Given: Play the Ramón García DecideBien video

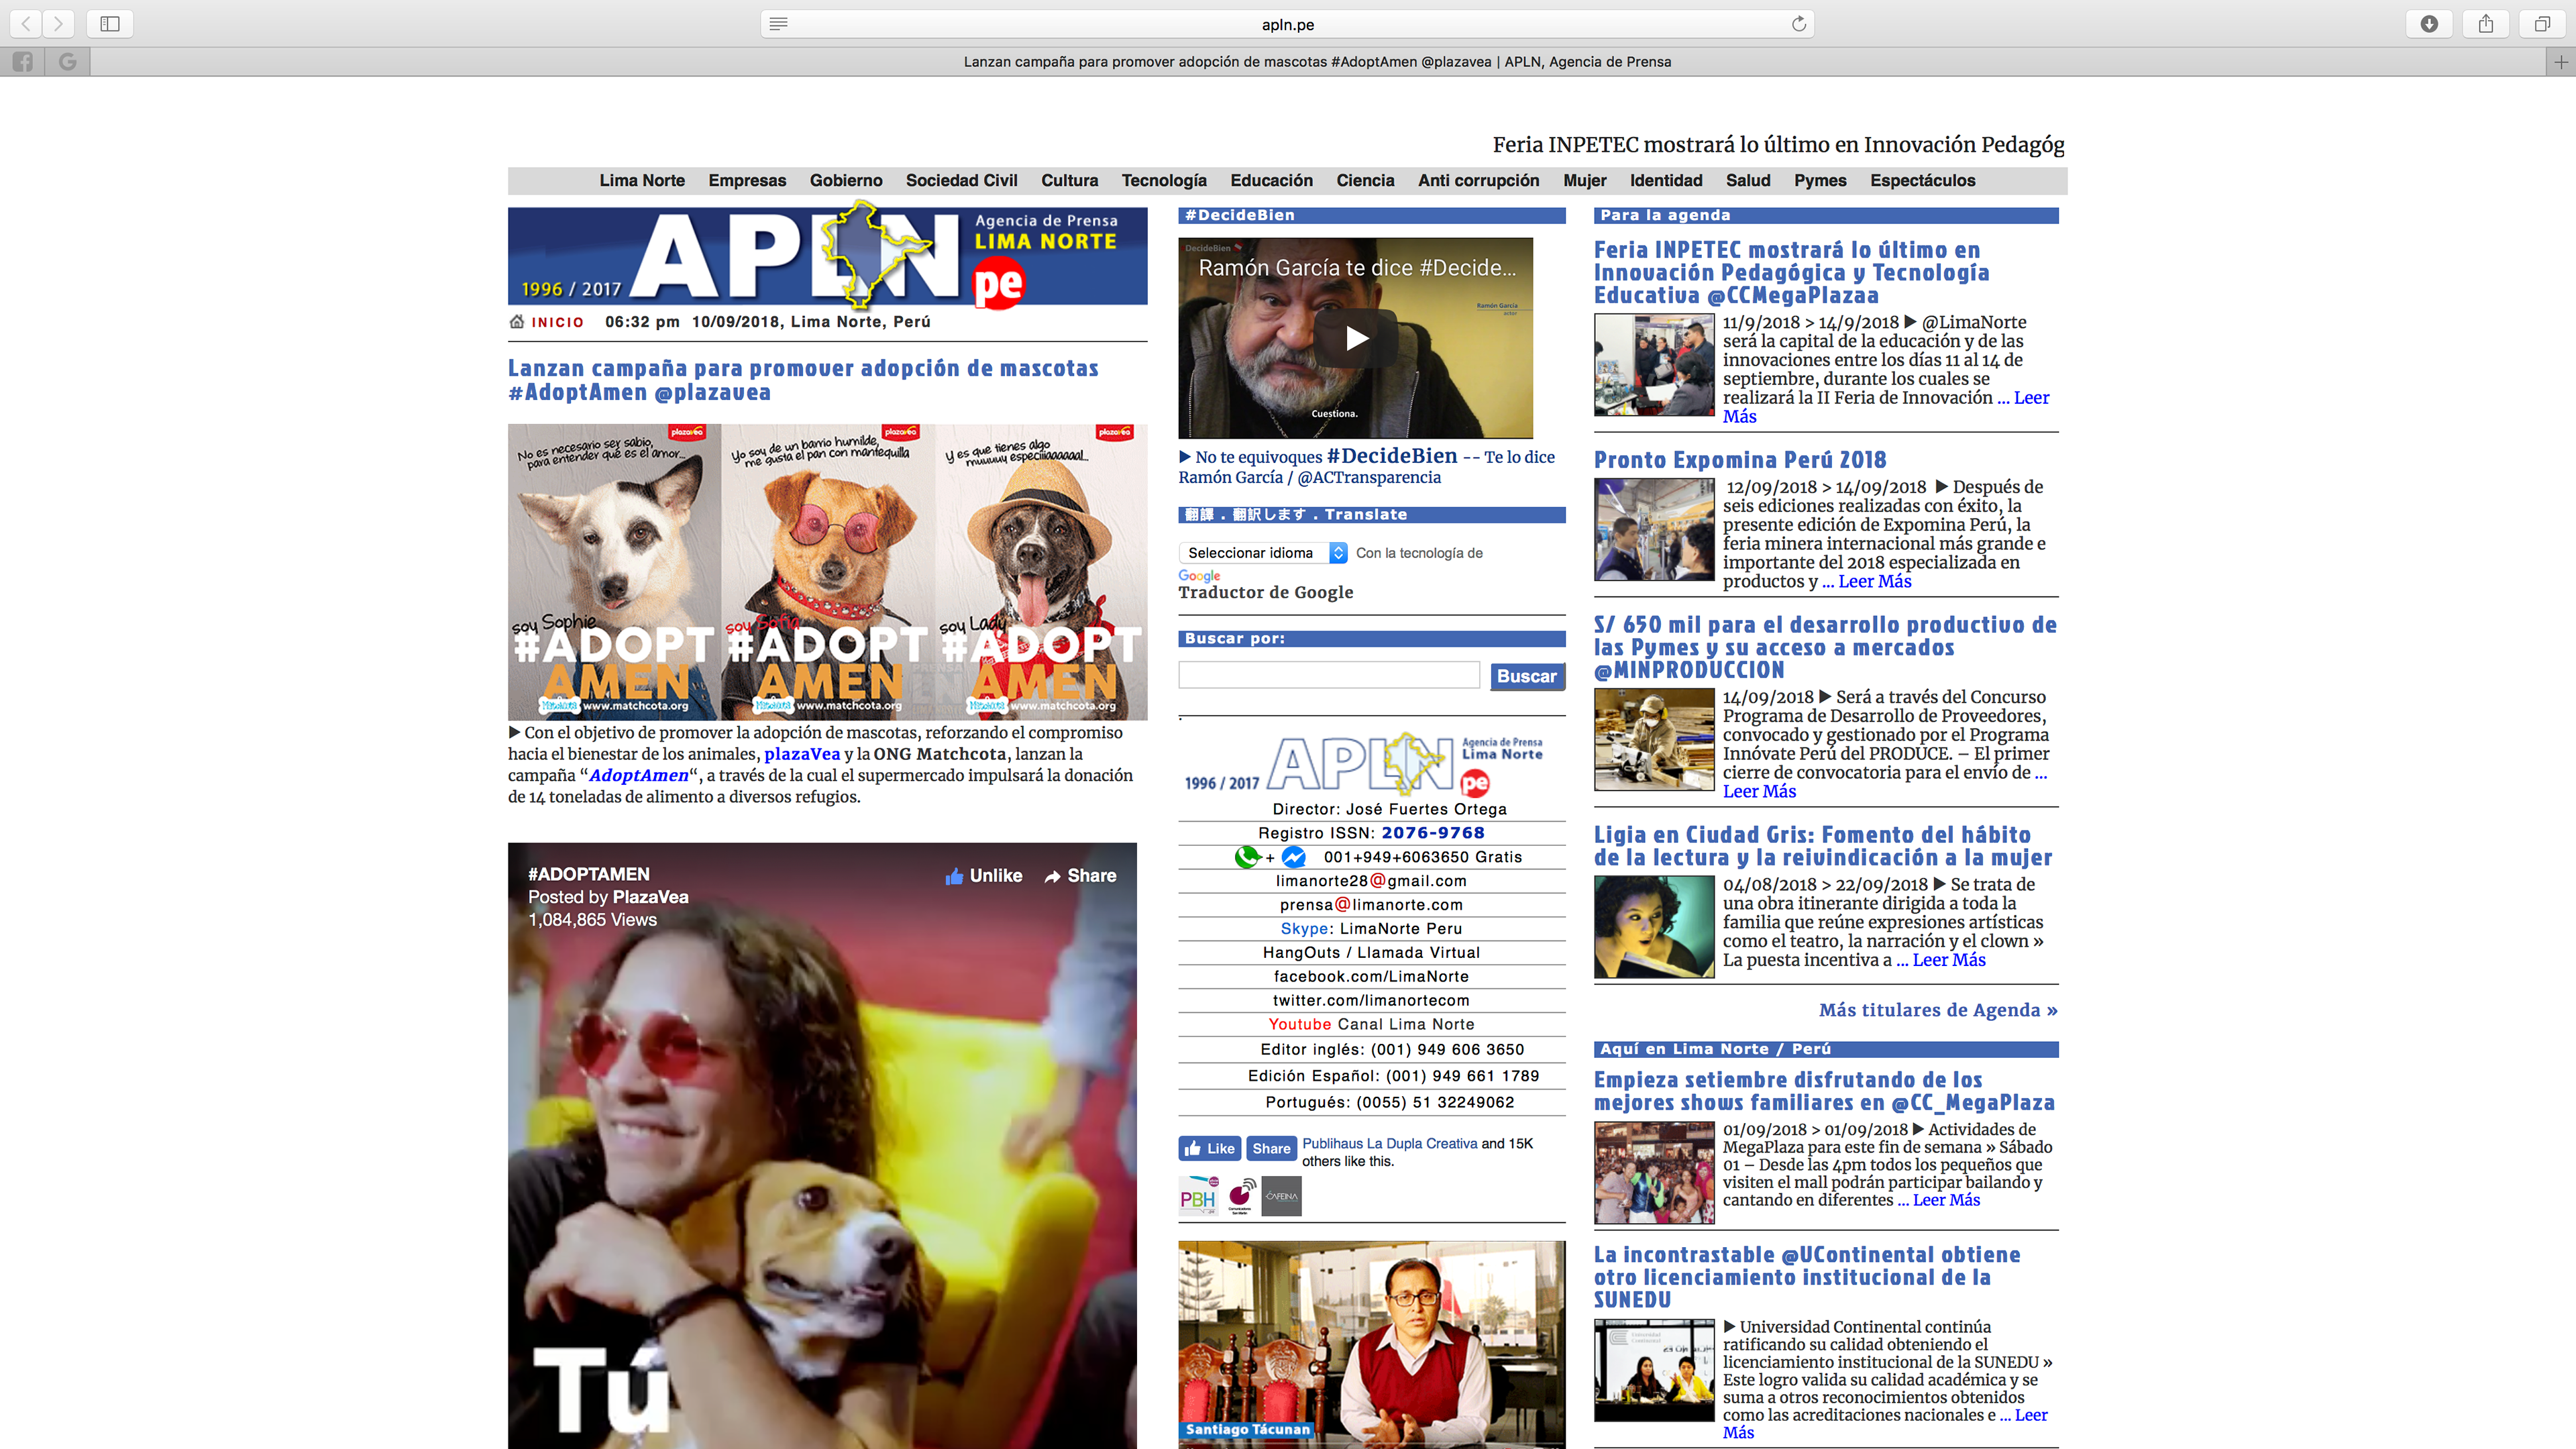Looking at the screenshot, I should [x=1356, y=338].
